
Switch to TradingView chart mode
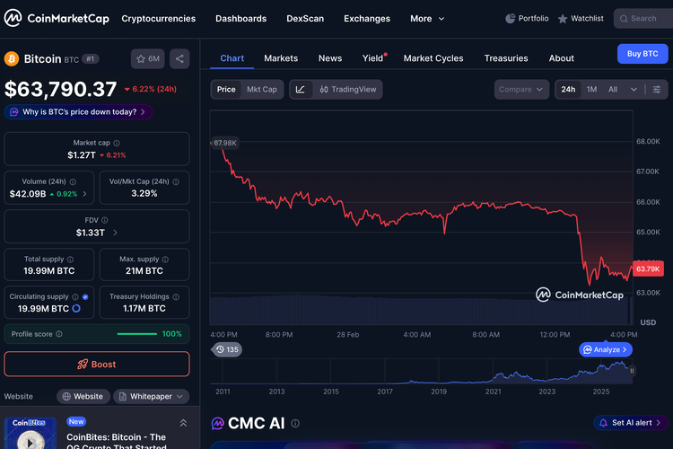346,90
